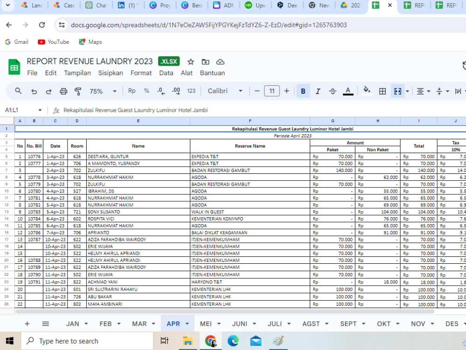Reload the browser page
Viewport: 466px width, 350px height.
(x=42, y=25)
